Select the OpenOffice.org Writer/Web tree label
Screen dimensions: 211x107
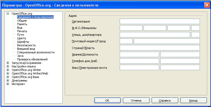point(30,73)
